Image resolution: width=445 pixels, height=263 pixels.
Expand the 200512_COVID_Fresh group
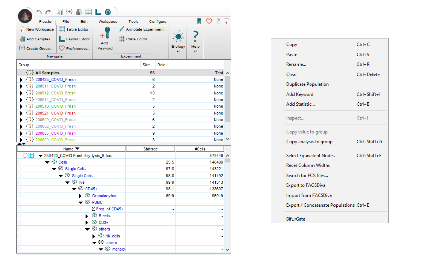click(22, 93)
